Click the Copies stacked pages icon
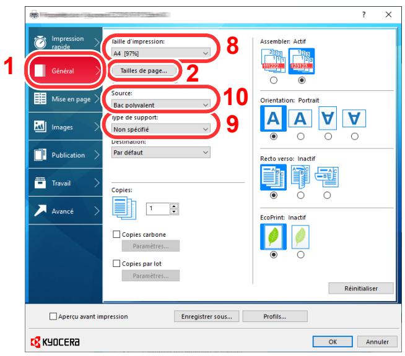Screen dimensions: 405x356 click(x=124, y=208)
